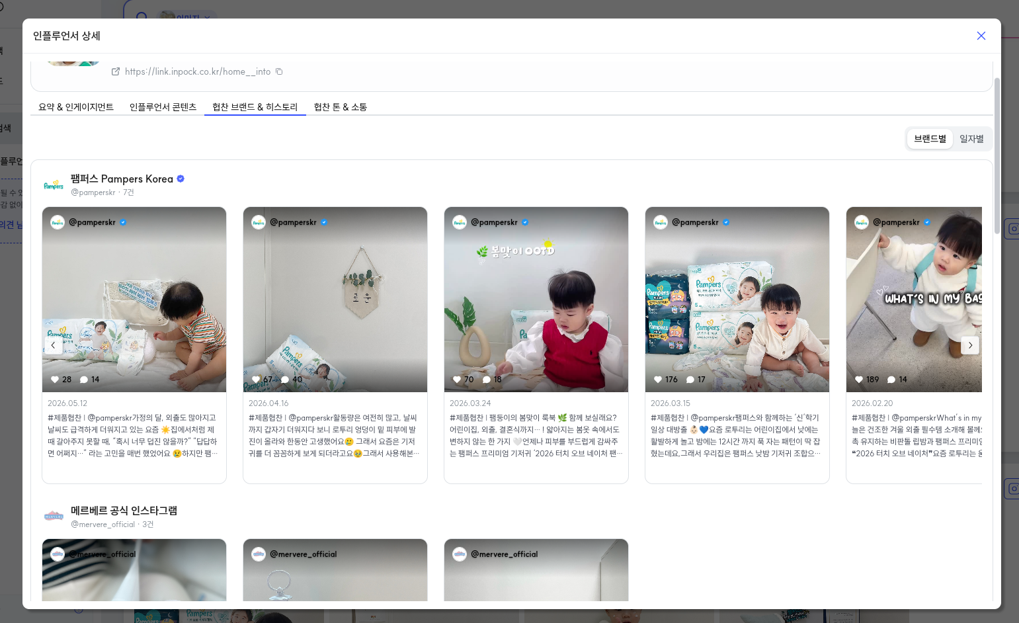Click @pamperskr handle on 2026.03.24 post
This screenshot has width=1019, height=623.
tap(494, 222)
